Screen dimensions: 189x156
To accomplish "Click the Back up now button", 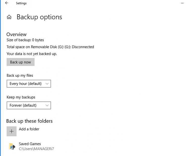I will [x=20, y=62].
